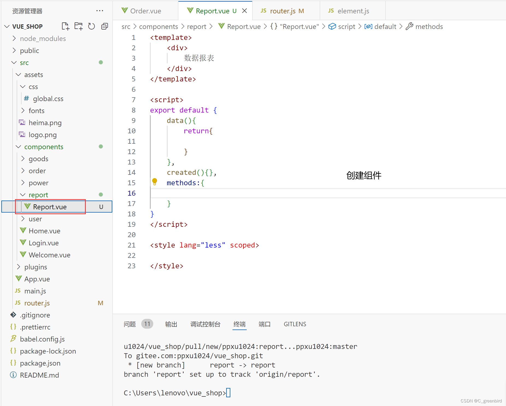Click the src breadcrumb segment
506x406 pixels.
pyautogui.click(x=126, y=27)
